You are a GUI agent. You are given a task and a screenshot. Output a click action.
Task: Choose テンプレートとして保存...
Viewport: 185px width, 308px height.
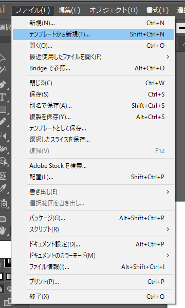point(93,128)
